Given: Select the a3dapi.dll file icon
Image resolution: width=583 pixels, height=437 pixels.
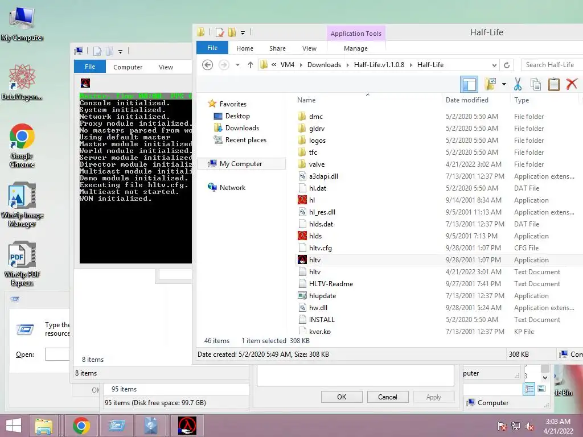Looking at the screenshot, I should 302,176.
